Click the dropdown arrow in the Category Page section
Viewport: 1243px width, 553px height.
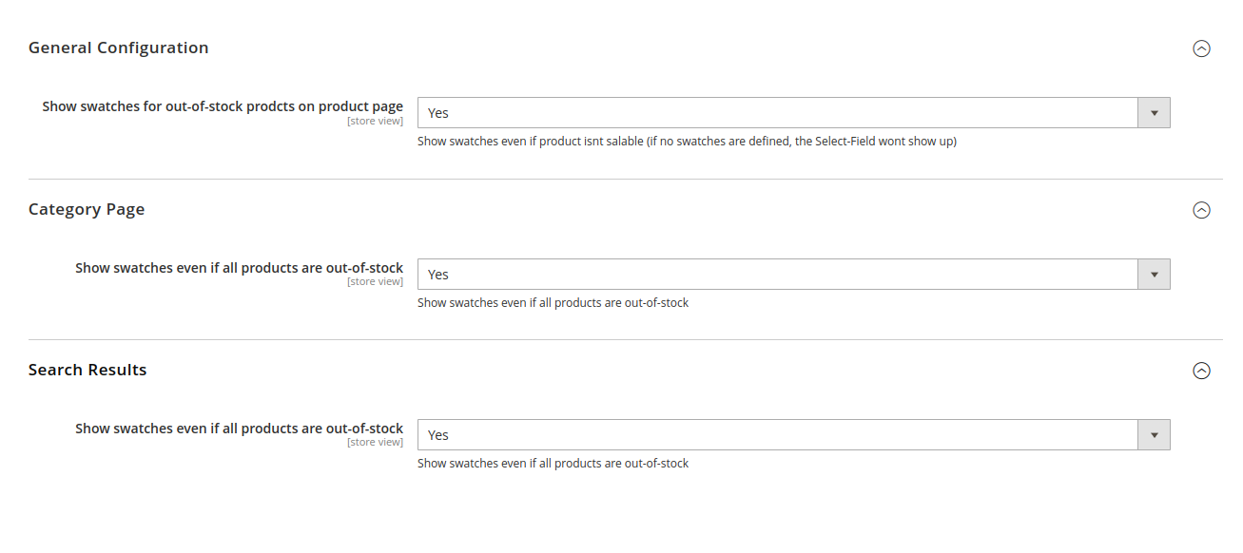[x=1154, y=274]
